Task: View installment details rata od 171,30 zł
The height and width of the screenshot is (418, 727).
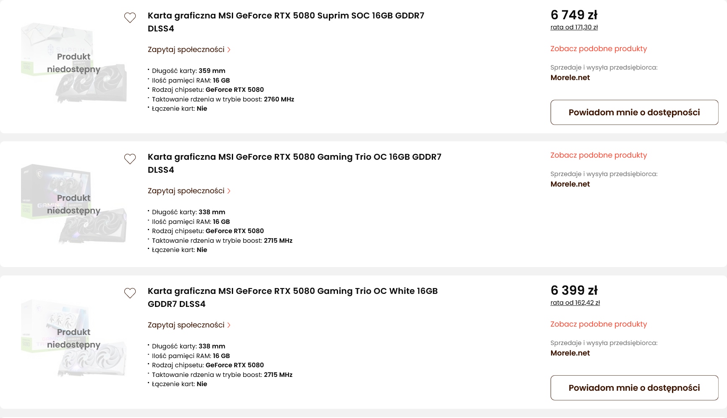Action: point(574,27)
